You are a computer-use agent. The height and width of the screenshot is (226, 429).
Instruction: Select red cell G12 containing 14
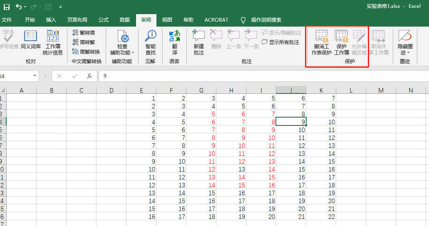point(201,185)
